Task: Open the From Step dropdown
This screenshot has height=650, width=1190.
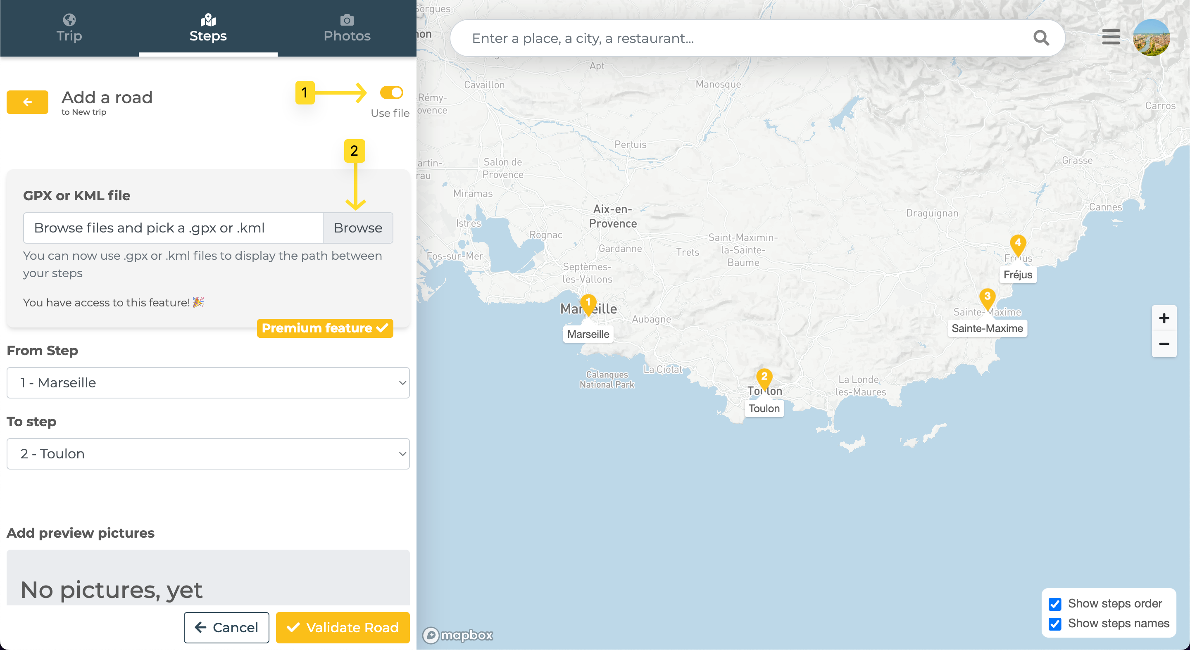Action: pos(208,383)
